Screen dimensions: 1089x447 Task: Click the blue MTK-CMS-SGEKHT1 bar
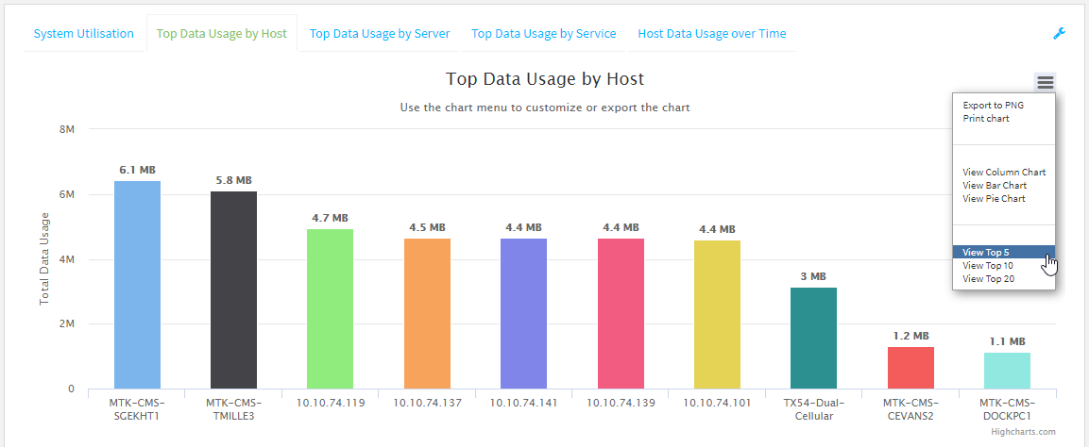pyautogui.click(x=137, y=285)
